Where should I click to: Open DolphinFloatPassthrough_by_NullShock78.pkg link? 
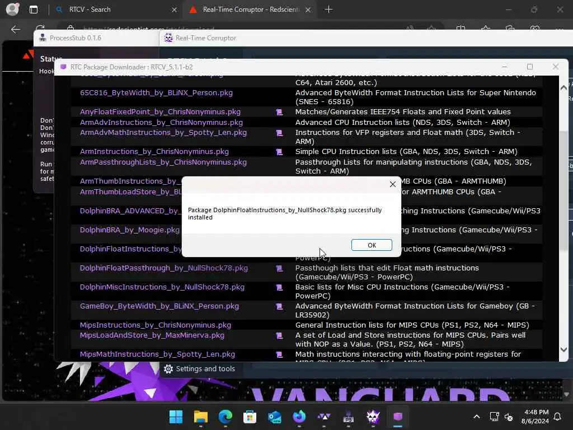click(x=164, y=268)
